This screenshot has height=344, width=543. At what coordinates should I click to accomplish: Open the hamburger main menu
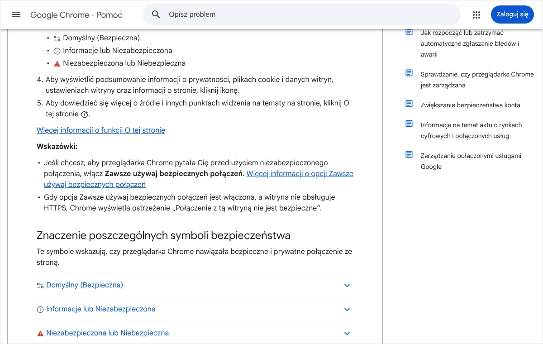(x=16, y=14)
